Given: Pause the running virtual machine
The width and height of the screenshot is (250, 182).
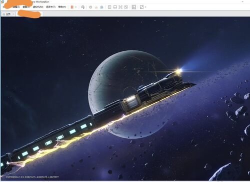Looking at the screenshot, I should tap(72, 7).
